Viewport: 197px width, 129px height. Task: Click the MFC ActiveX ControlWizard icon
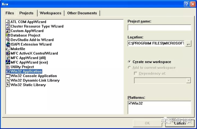[x=8, y=53]
